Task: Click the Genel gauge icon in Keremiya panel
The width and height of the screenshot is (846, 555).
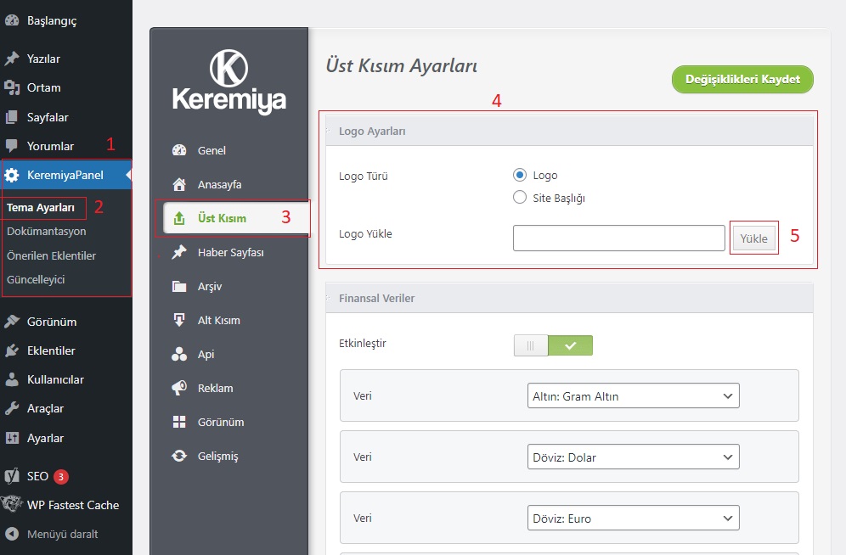Action: (179, 150)
